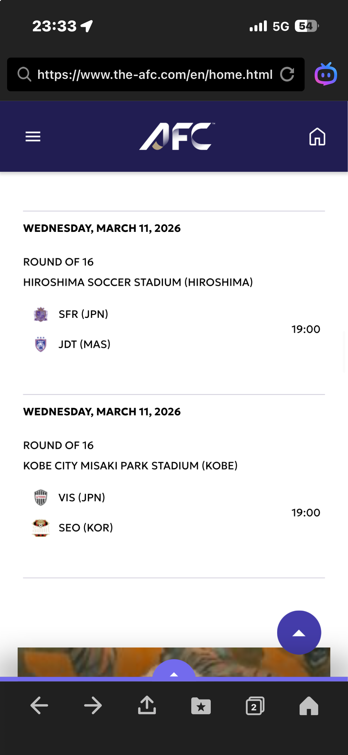Tap the search magnifier in URL bar
The image size is (348, 755).
(24, 74)
